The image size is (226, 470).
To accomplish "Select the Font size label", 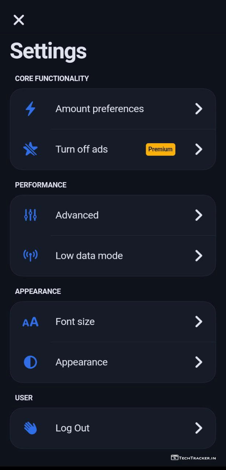I will [75, 322].
